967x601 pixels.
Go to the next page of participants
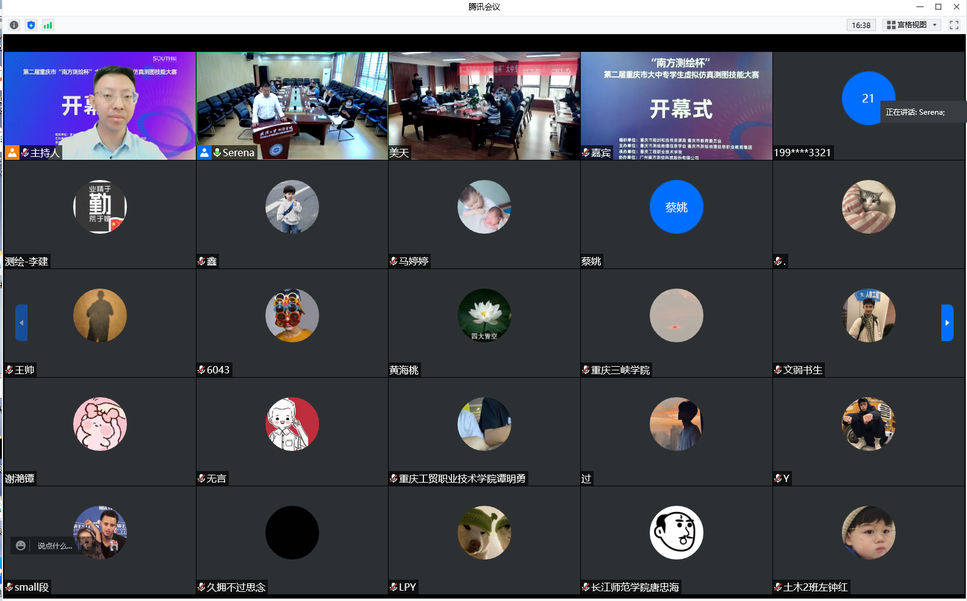pyautogui.click(x=947, y=323)
